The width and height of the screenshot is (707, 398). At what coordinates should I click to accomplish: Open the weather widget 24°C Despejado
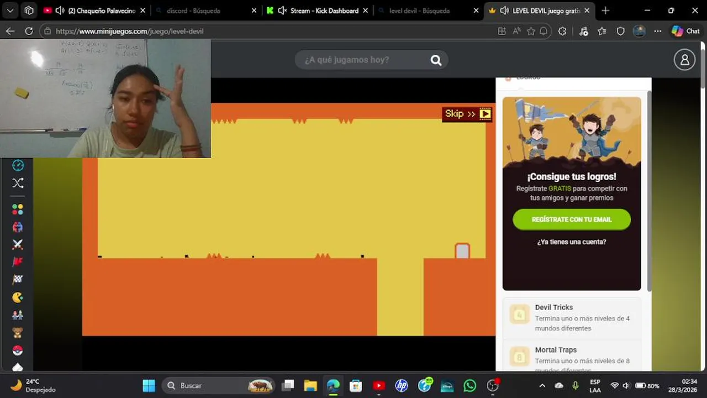tap(33, 385)
